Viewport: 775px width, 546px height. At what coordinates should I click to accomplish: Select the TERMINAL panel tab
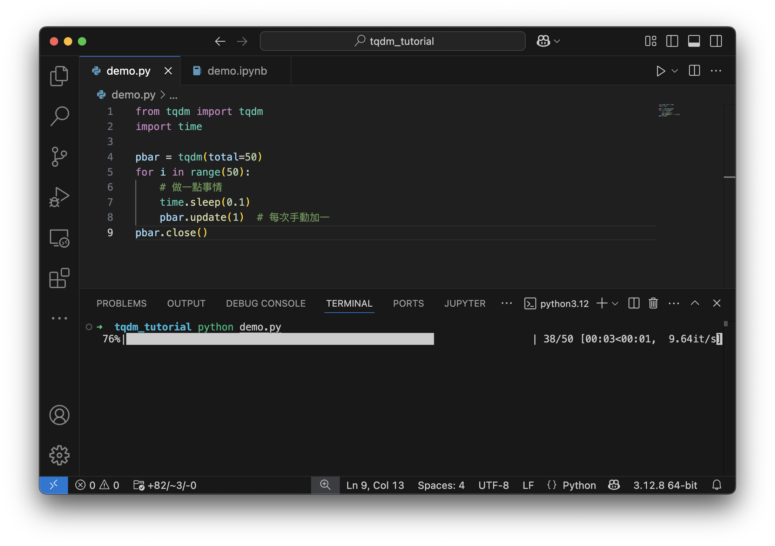coord(349,303)
